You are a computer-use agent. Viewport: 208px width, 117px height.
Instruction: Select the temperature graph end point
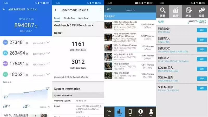tap(48, 89)
